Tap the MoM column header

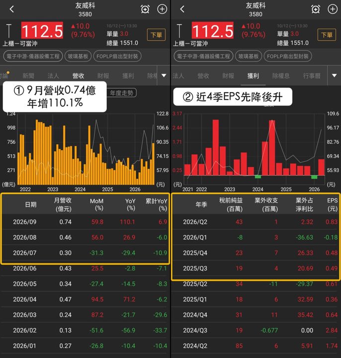pos(96,204)
